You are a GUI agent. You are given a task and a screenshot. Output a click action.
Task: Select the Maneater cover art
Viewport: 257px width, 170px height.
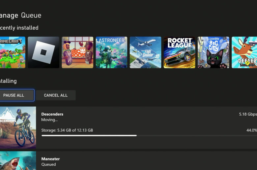(x=18, y=161)
